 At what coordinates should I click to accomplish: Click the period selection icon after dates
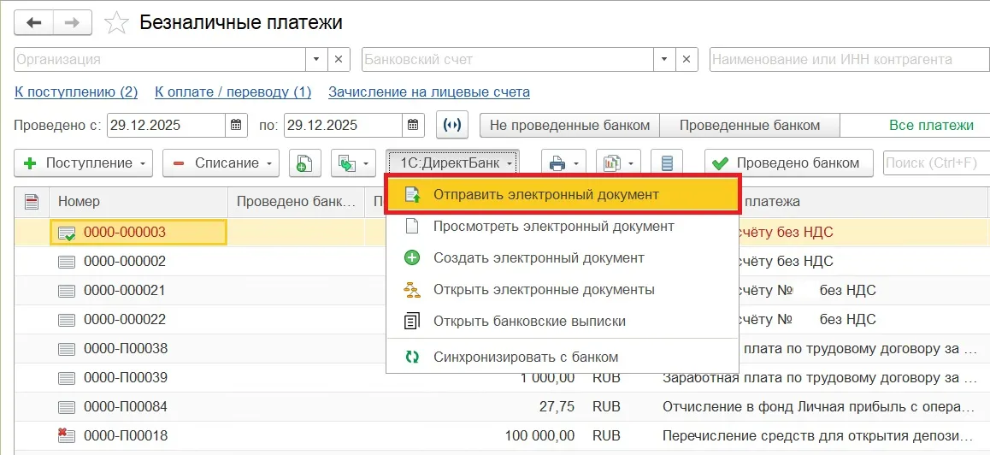click(x=452, y=125)
